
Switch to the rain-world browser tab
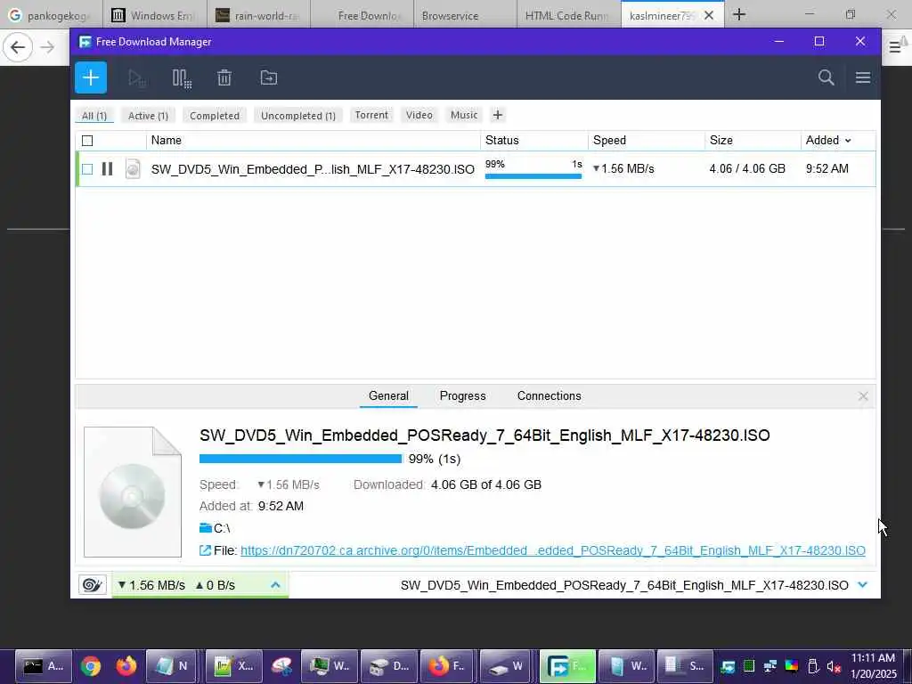pos(259,15)
